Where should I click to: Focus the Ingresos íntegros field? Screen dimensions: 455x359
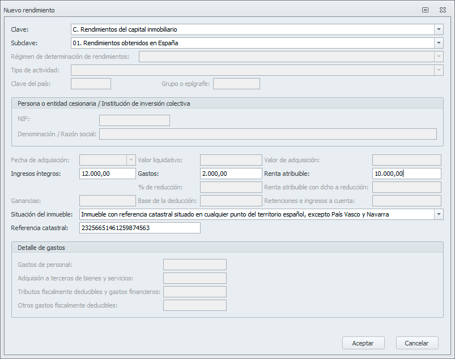click(108, 174)
